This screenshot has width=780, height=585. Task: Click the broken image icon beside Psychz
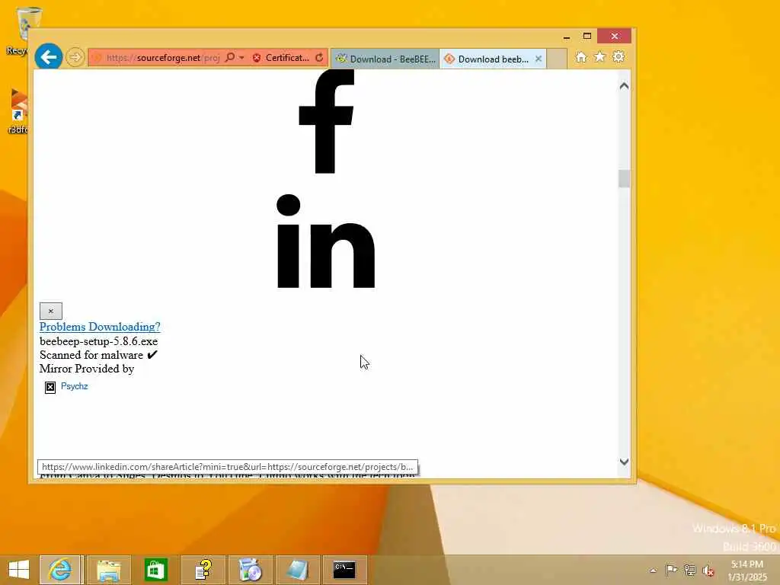point(50,388)
